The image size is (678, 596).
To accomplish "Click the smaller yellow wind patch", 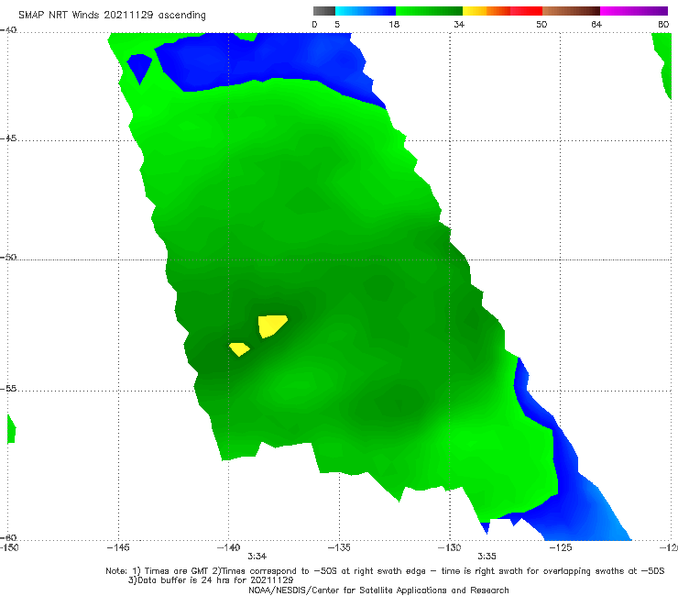I will tap(239, 348).
